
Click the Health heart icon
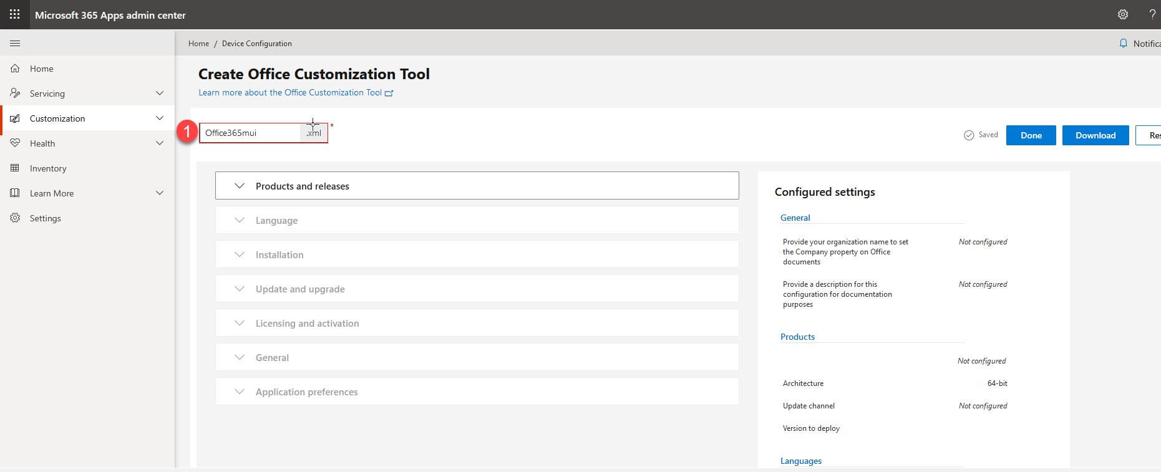tap(15, 143)
